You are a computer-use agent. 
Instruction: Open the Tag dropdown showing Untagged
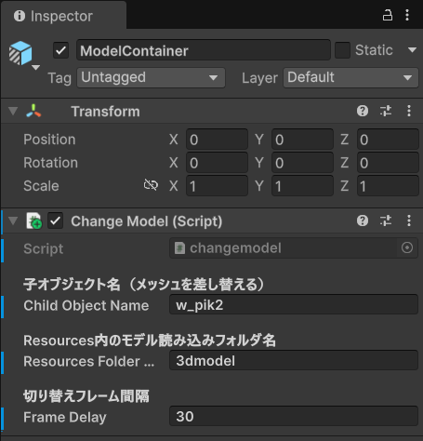click(151, 77)
